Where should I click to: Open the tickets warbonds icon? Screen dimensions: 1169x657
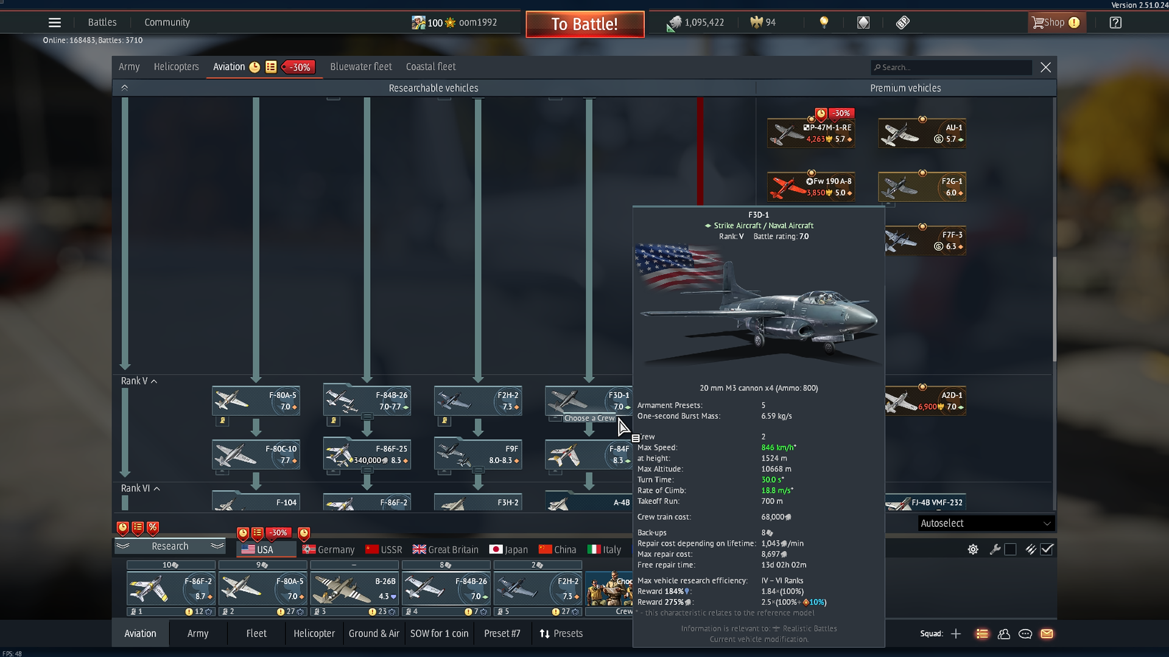click(x=902, y=23)
